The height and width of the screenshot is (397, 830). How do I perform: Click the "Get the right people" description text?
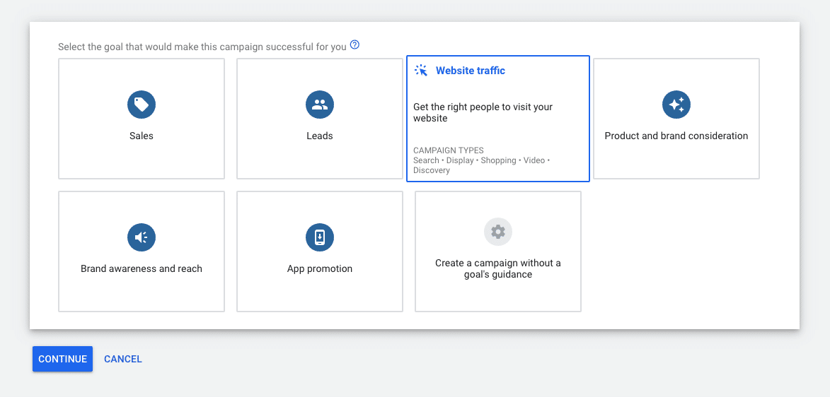[483, 112]
